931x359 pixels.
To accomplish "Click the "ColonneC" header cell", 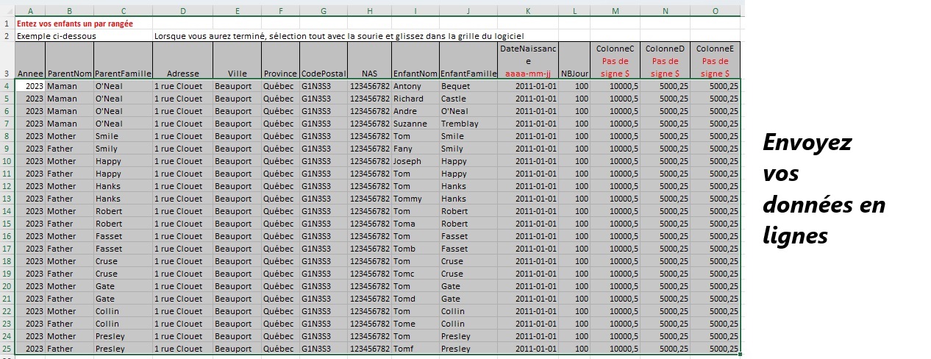I will [615, 60].
